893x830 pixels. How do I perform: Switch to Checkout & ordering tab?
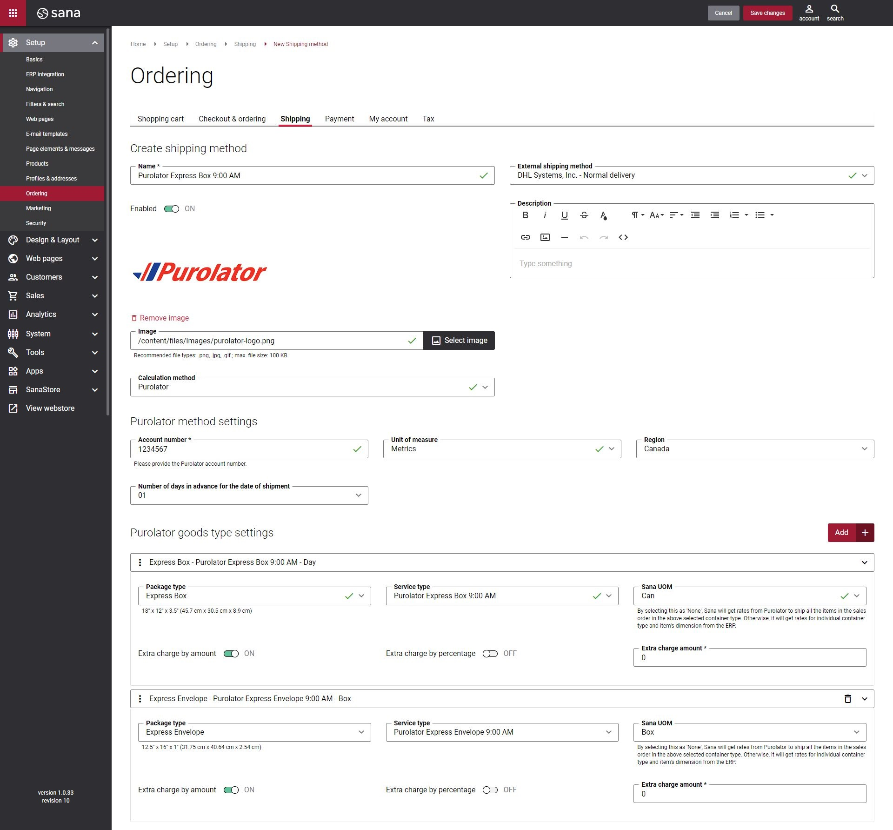232,119
